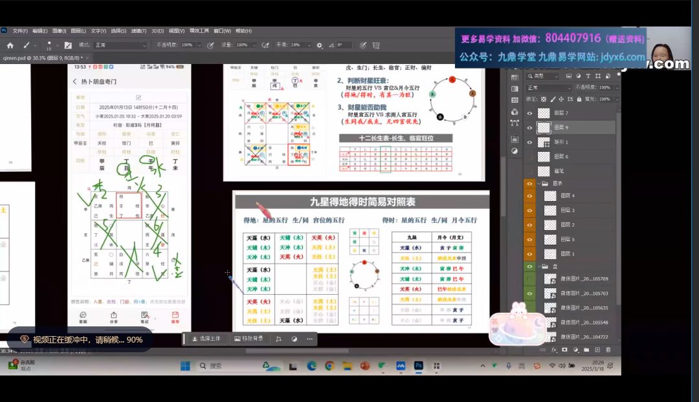Click the tool settings gear icon
This screenshot has width=699, height=402.
pos(319,45)
